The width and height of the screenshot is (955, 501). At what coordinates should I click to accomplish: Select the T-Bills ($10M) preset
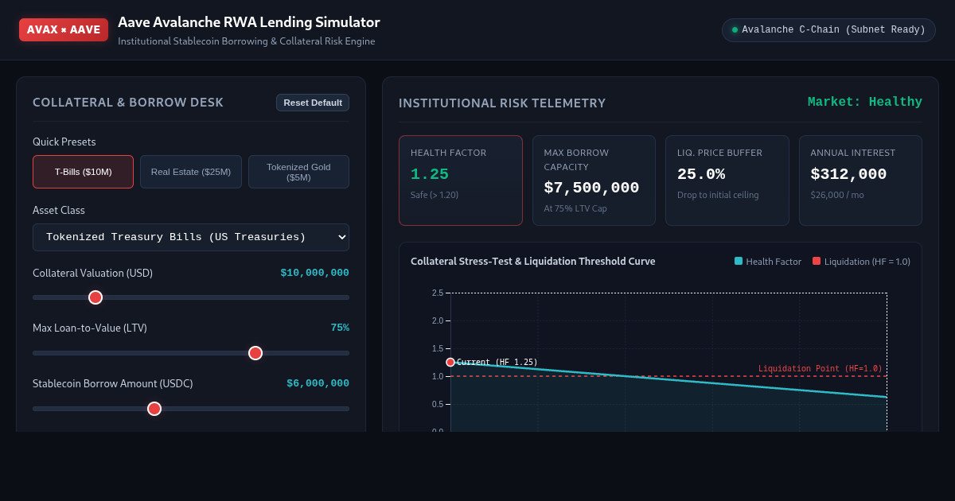83,172
